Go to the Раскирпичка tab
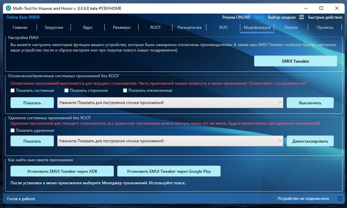The image size is (347, 208). [x=189, y=27]
